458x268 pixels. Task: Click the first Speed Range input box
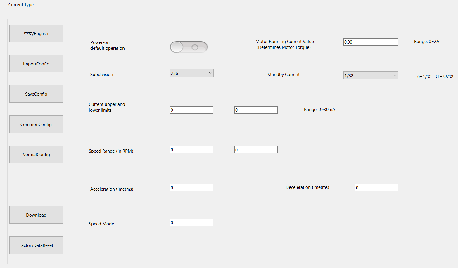click(x=191, y=150)
